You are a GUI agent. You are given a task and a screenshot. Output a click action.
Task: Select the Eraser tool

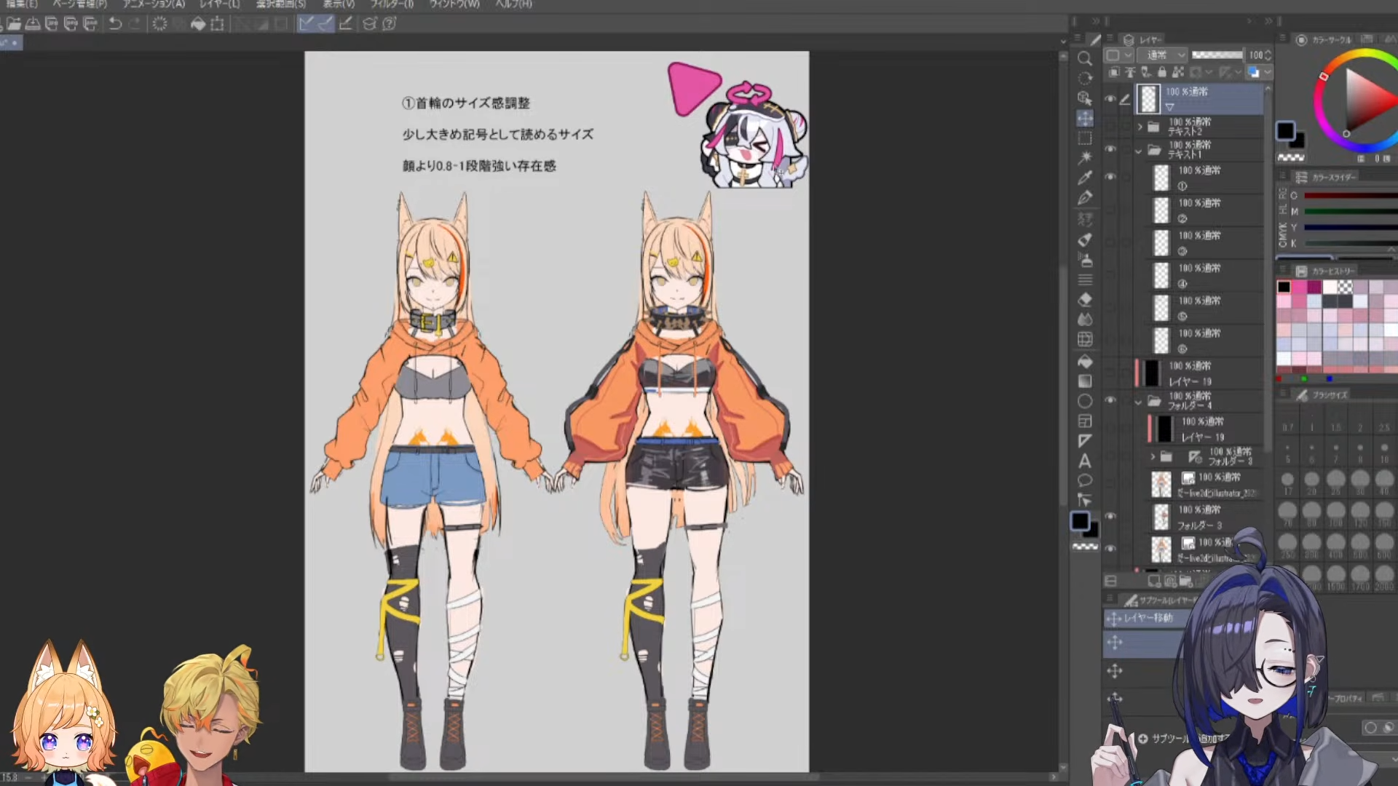[x=1085, y=299]
